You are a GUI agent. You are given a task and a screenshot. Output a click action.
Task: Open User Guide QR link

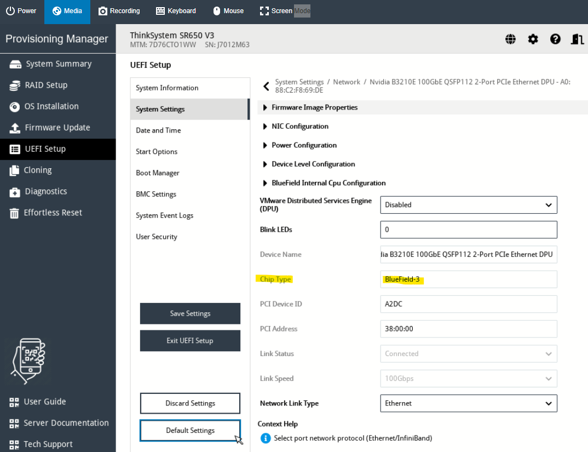[x=37, y=402]
